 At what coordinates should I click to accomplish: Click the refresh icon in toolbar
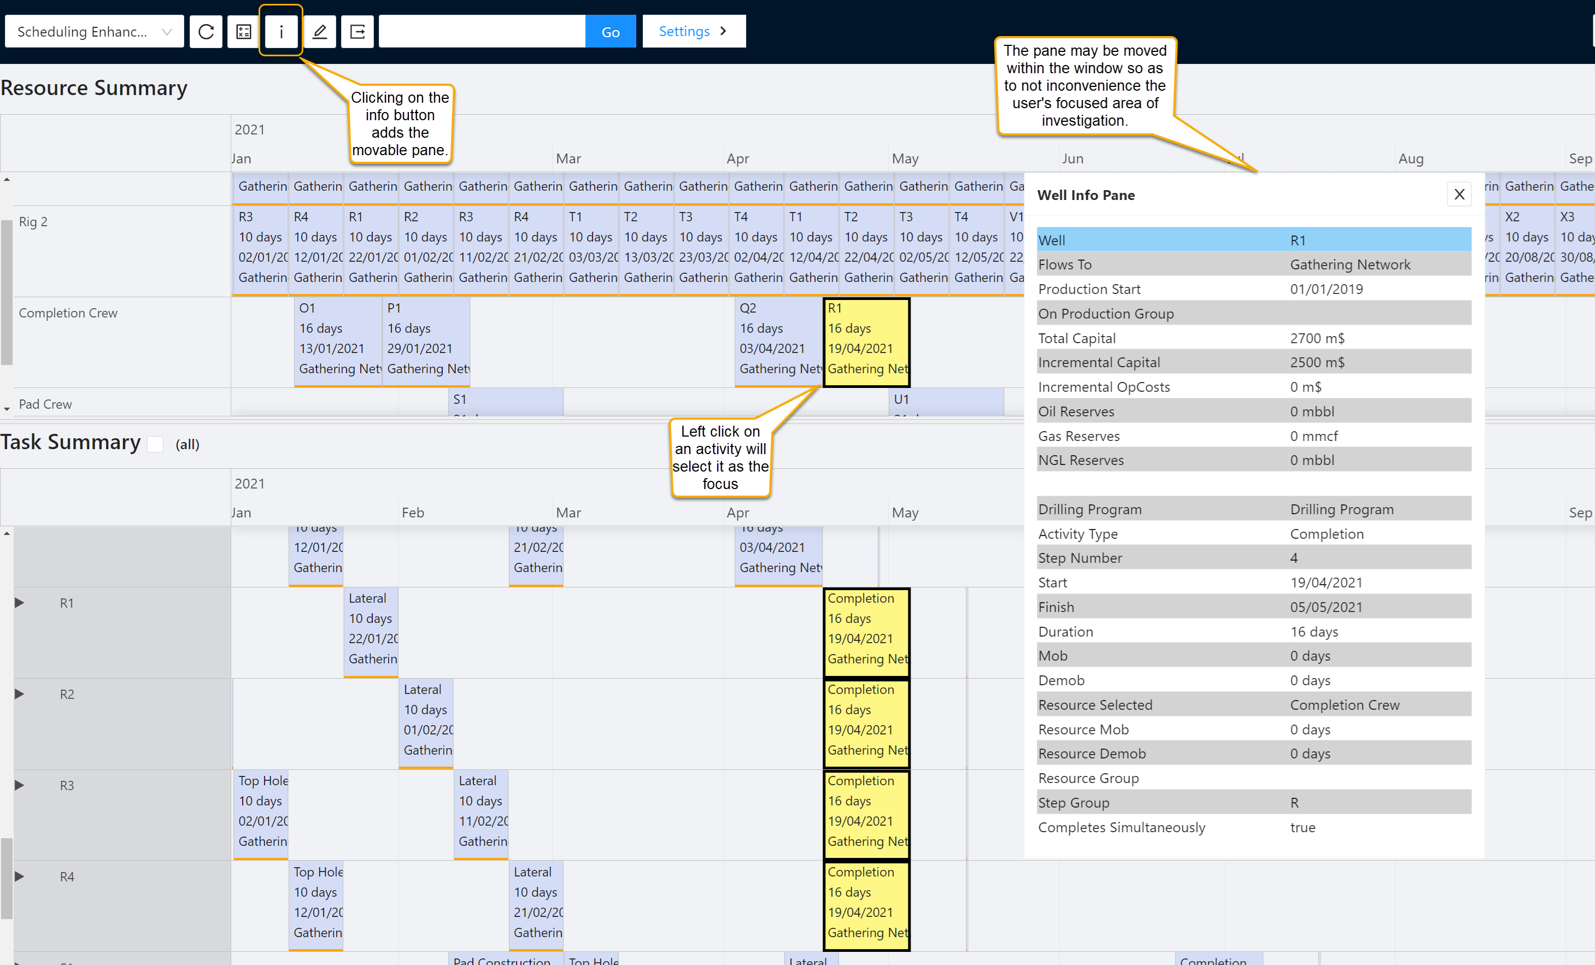pos(206,32)
